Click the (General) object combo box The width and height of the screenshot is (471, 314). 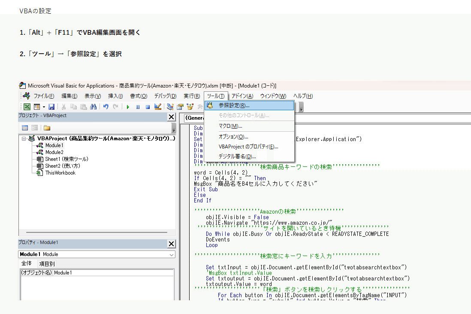(x=194, y=118)
